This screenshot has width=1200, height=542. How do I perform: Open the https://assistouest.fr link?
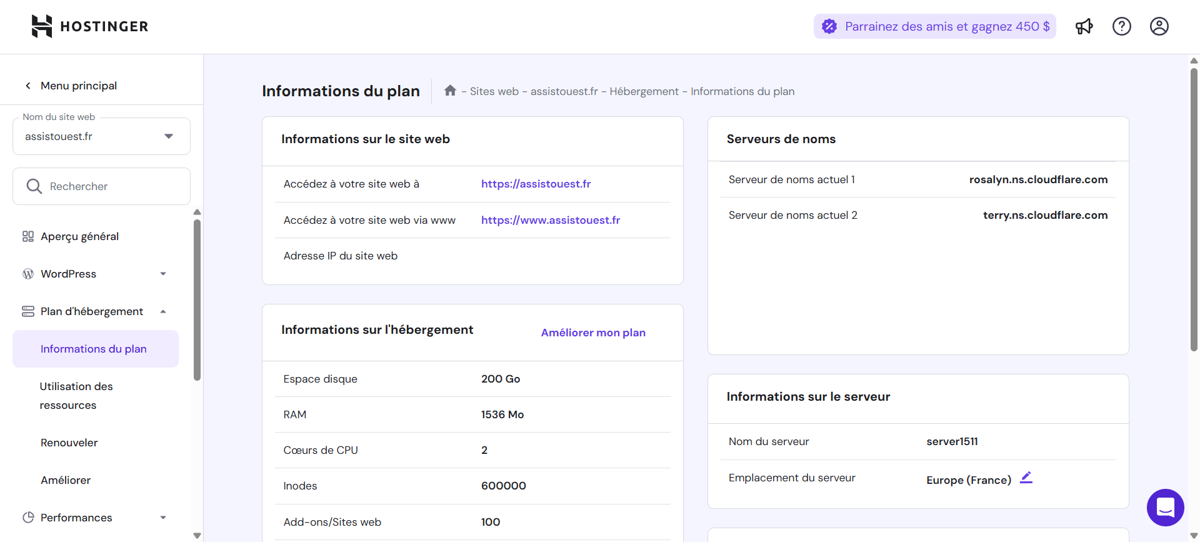point(536,184)
